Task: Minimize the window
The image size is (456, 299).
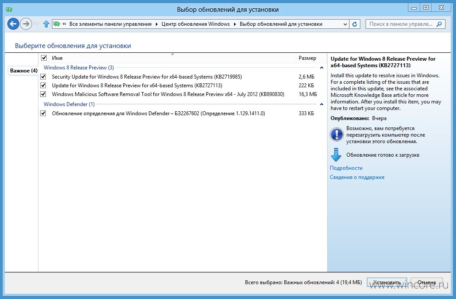Action: click(414, 8)
